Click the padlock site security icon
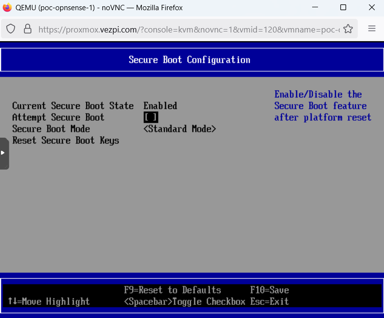384x318 pixels. [x=27, y=29]
